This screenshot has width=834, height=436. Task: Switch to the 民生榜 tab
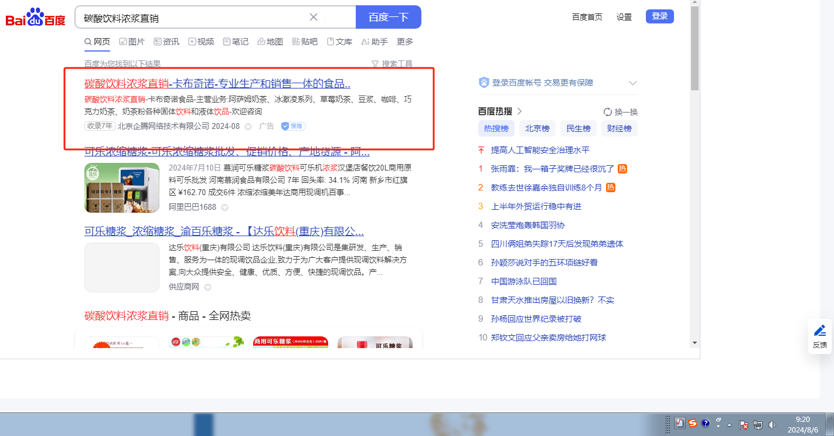[x=578, y=128]
